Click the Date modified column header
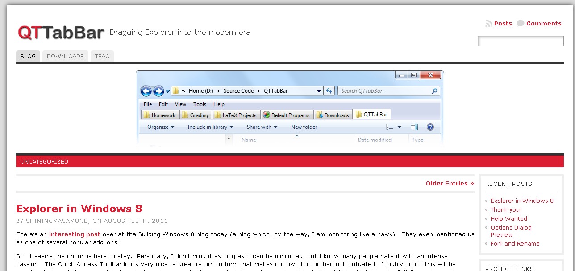Viewport: 575px width, 271px height. pos(375,140)
